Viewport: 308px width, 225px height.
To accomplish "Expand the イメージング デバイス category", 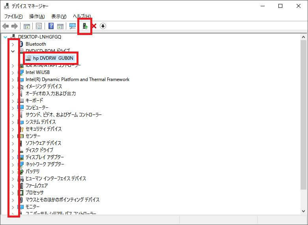I will [13, 87].
